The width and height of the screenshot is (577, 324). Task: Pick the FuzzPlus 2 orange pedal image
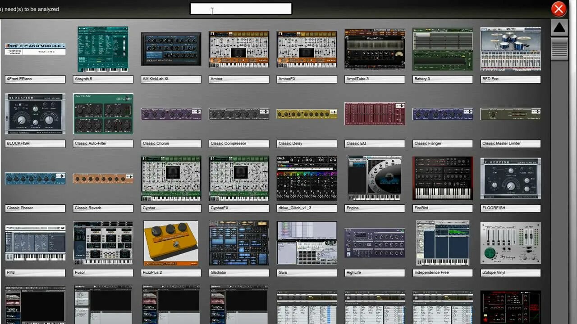point(171,243)
